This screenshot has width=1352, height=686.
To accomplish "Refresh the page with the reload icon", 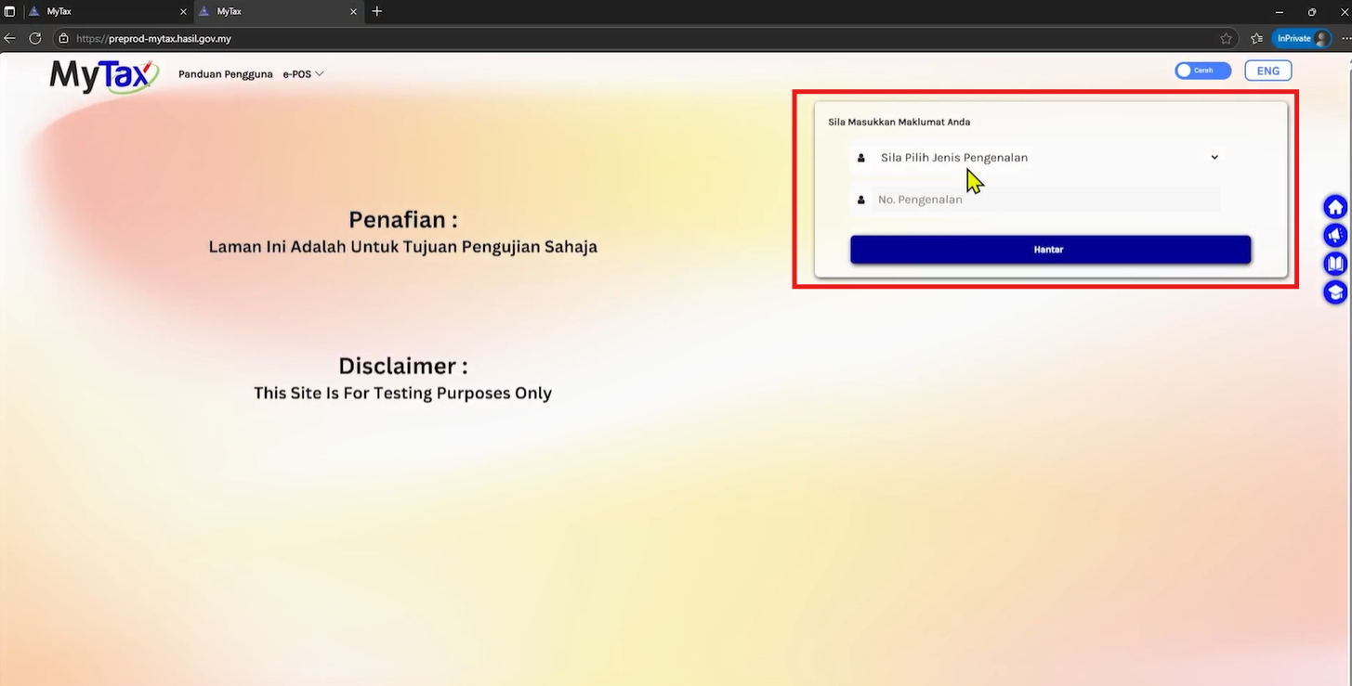I will coord(35,38).
